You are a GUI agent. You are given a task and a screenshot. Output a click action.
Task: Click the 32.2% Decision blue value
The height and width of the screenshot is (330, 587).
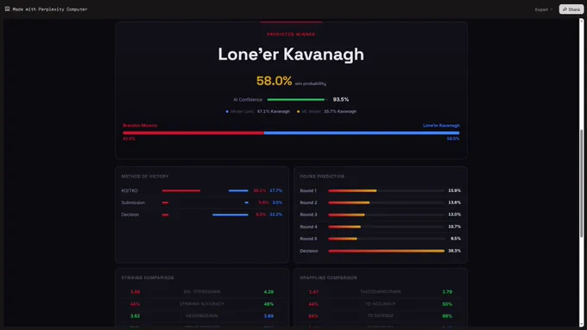point(276,215)
